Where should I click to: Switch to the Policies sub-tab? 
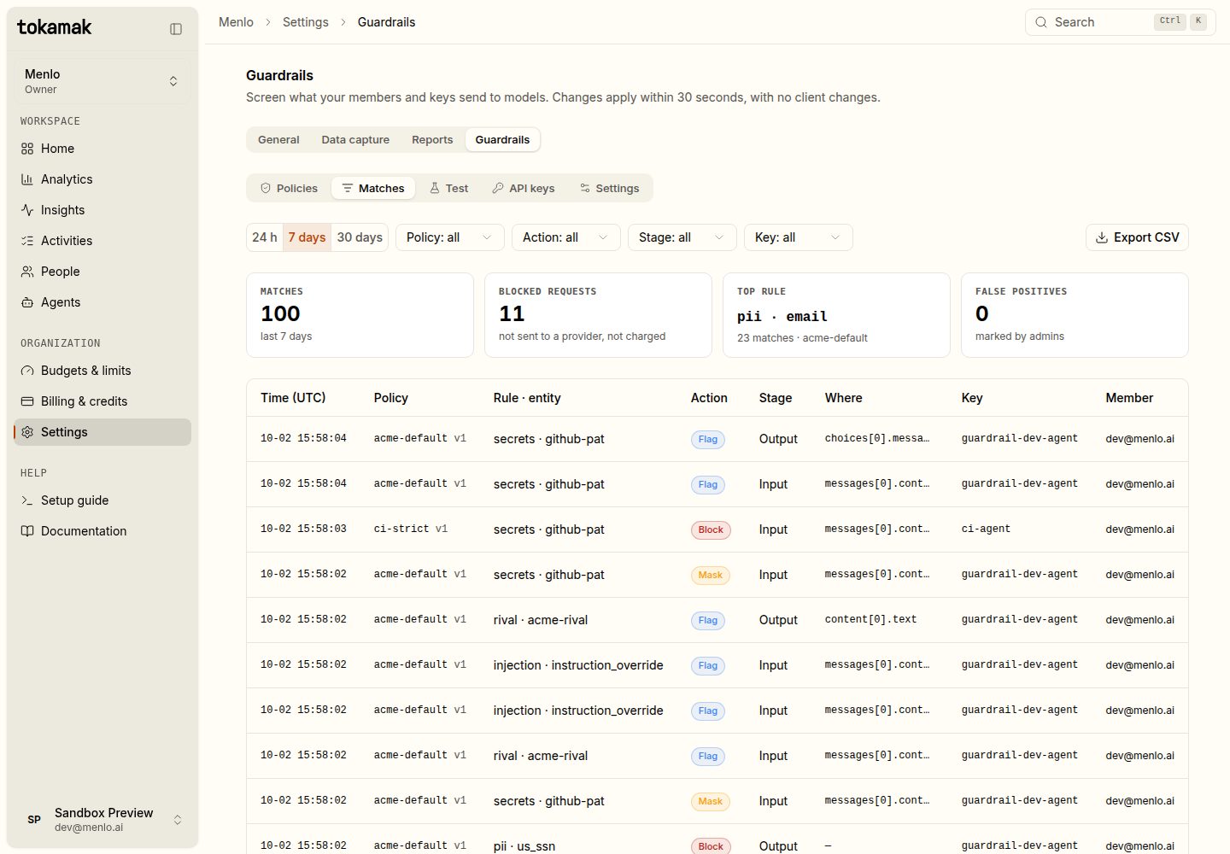pos(289,188)
